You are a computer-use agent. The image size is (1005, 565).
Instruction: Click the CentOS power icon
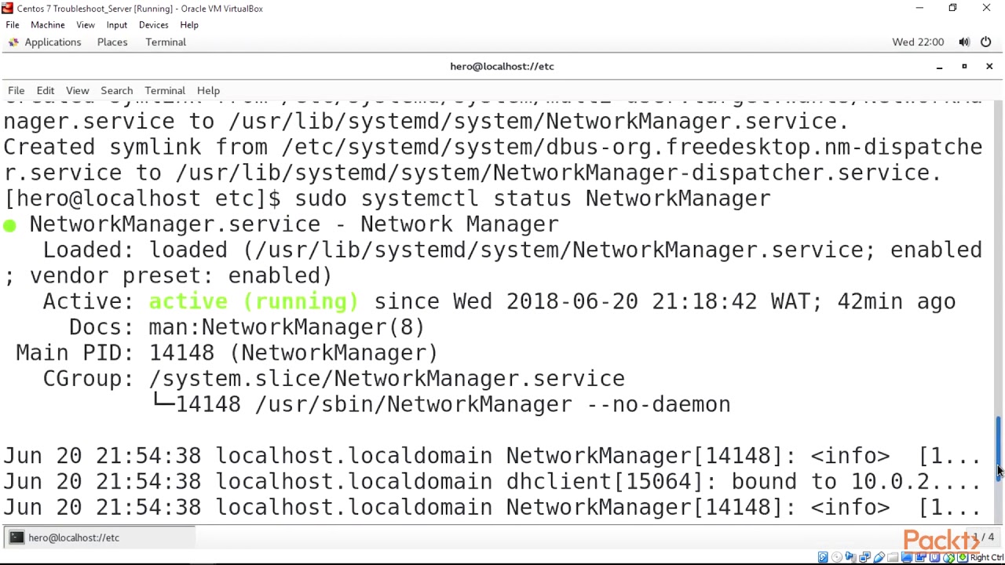click(985, 42)
